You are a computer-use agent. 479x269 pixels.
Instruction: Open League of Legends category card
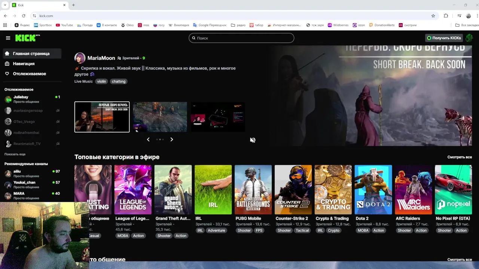[x=133, y=189]
